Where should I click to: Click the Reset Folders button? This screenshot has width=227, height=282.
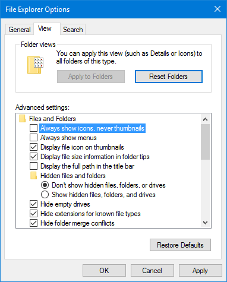tap(169, 77)
